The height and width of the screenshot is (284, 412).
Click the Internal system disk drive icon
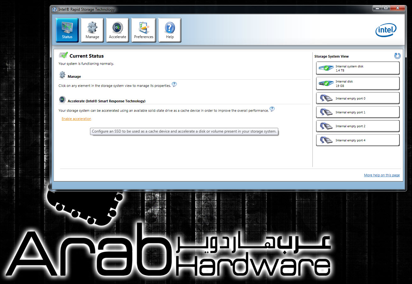click(x=326, y=68)
